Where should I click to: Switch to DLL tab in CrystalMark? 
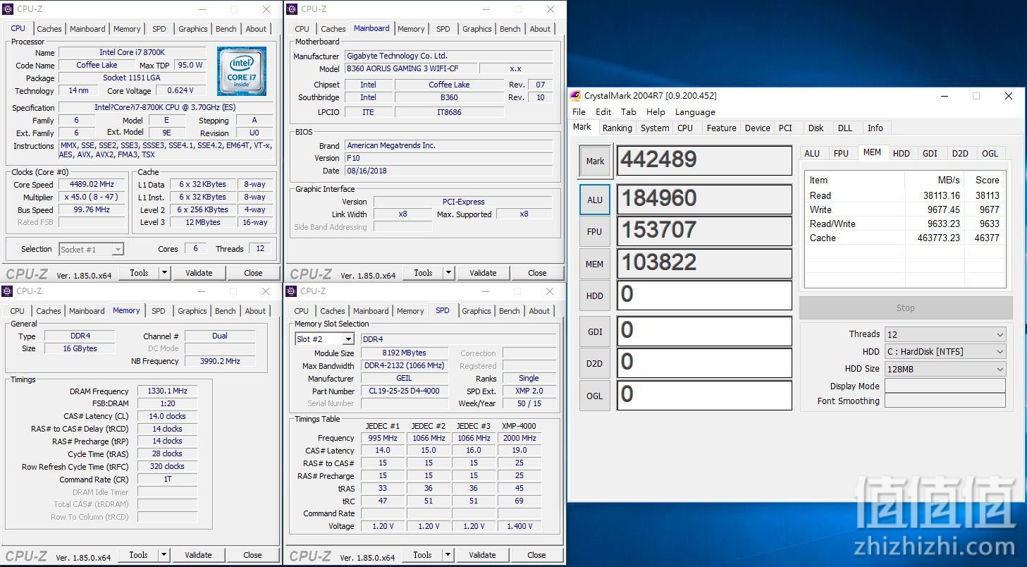[845, 128]
